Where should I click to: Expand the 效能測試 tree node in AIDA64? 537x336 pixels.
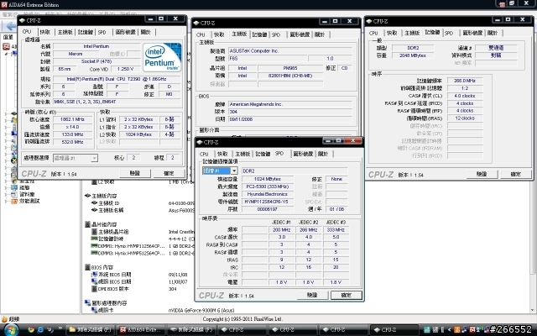click(6, 202)
